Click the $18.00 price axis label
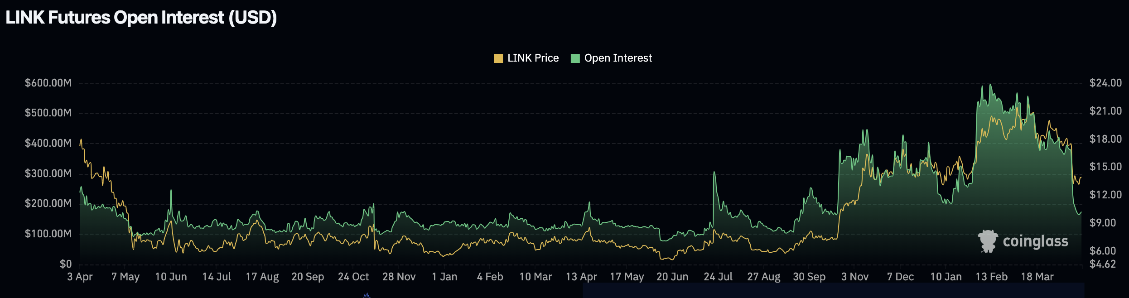This screenshot has width=1129, height=298. coord(1105,139)
